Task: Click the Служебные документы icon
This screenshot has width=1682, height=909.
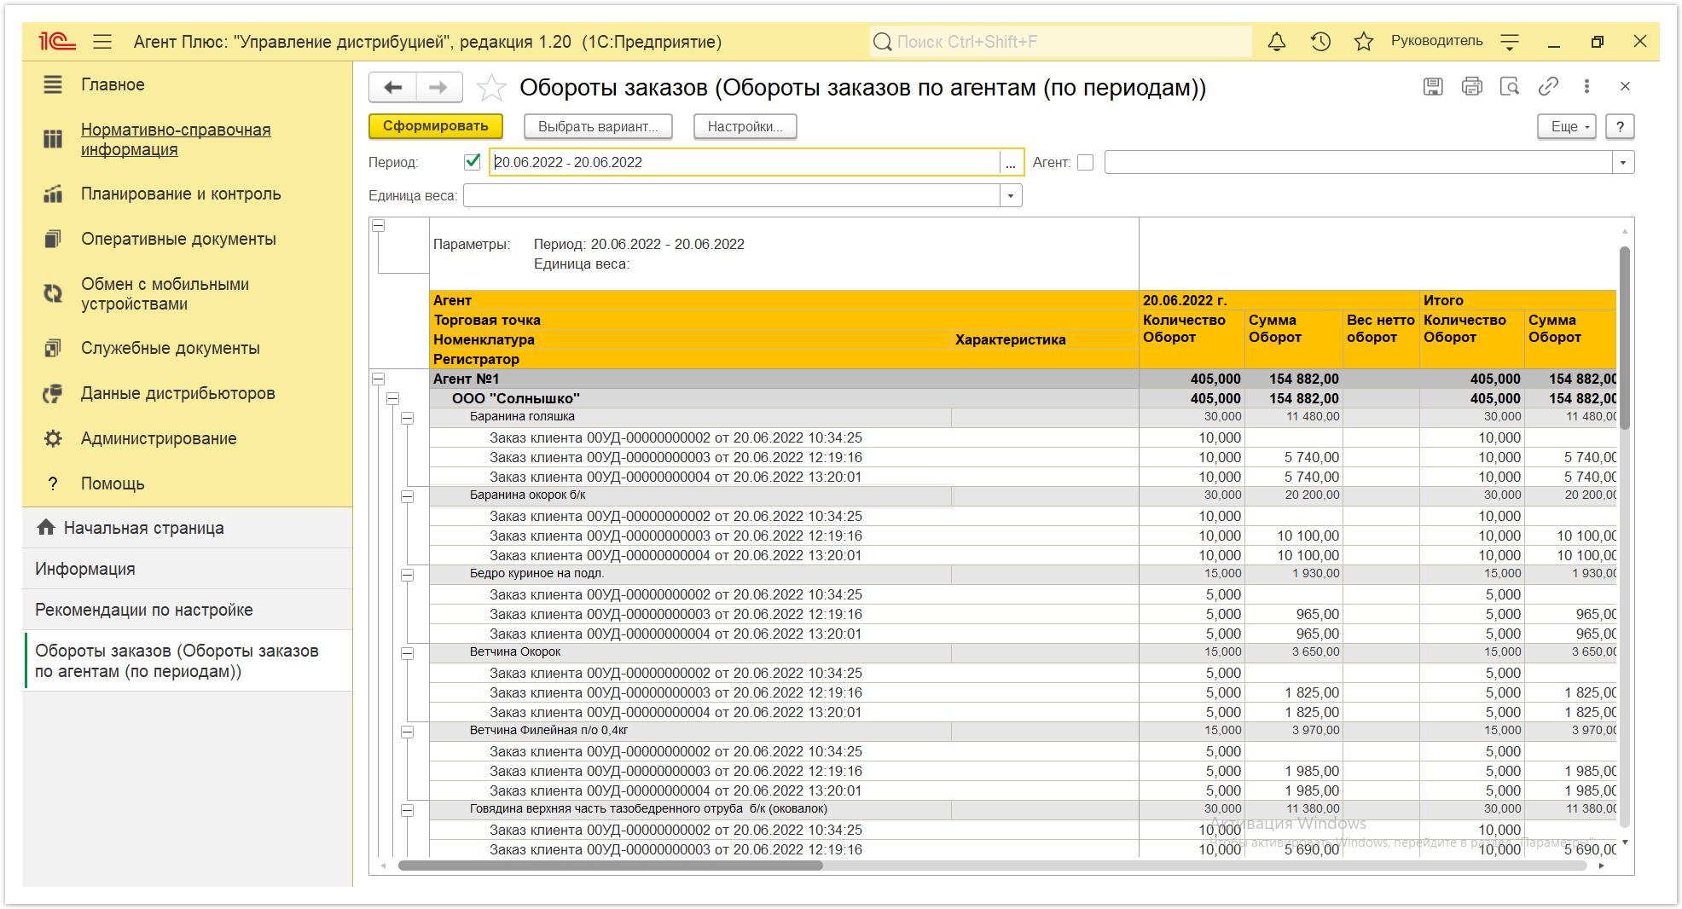Action: click(x=53, y=348)
